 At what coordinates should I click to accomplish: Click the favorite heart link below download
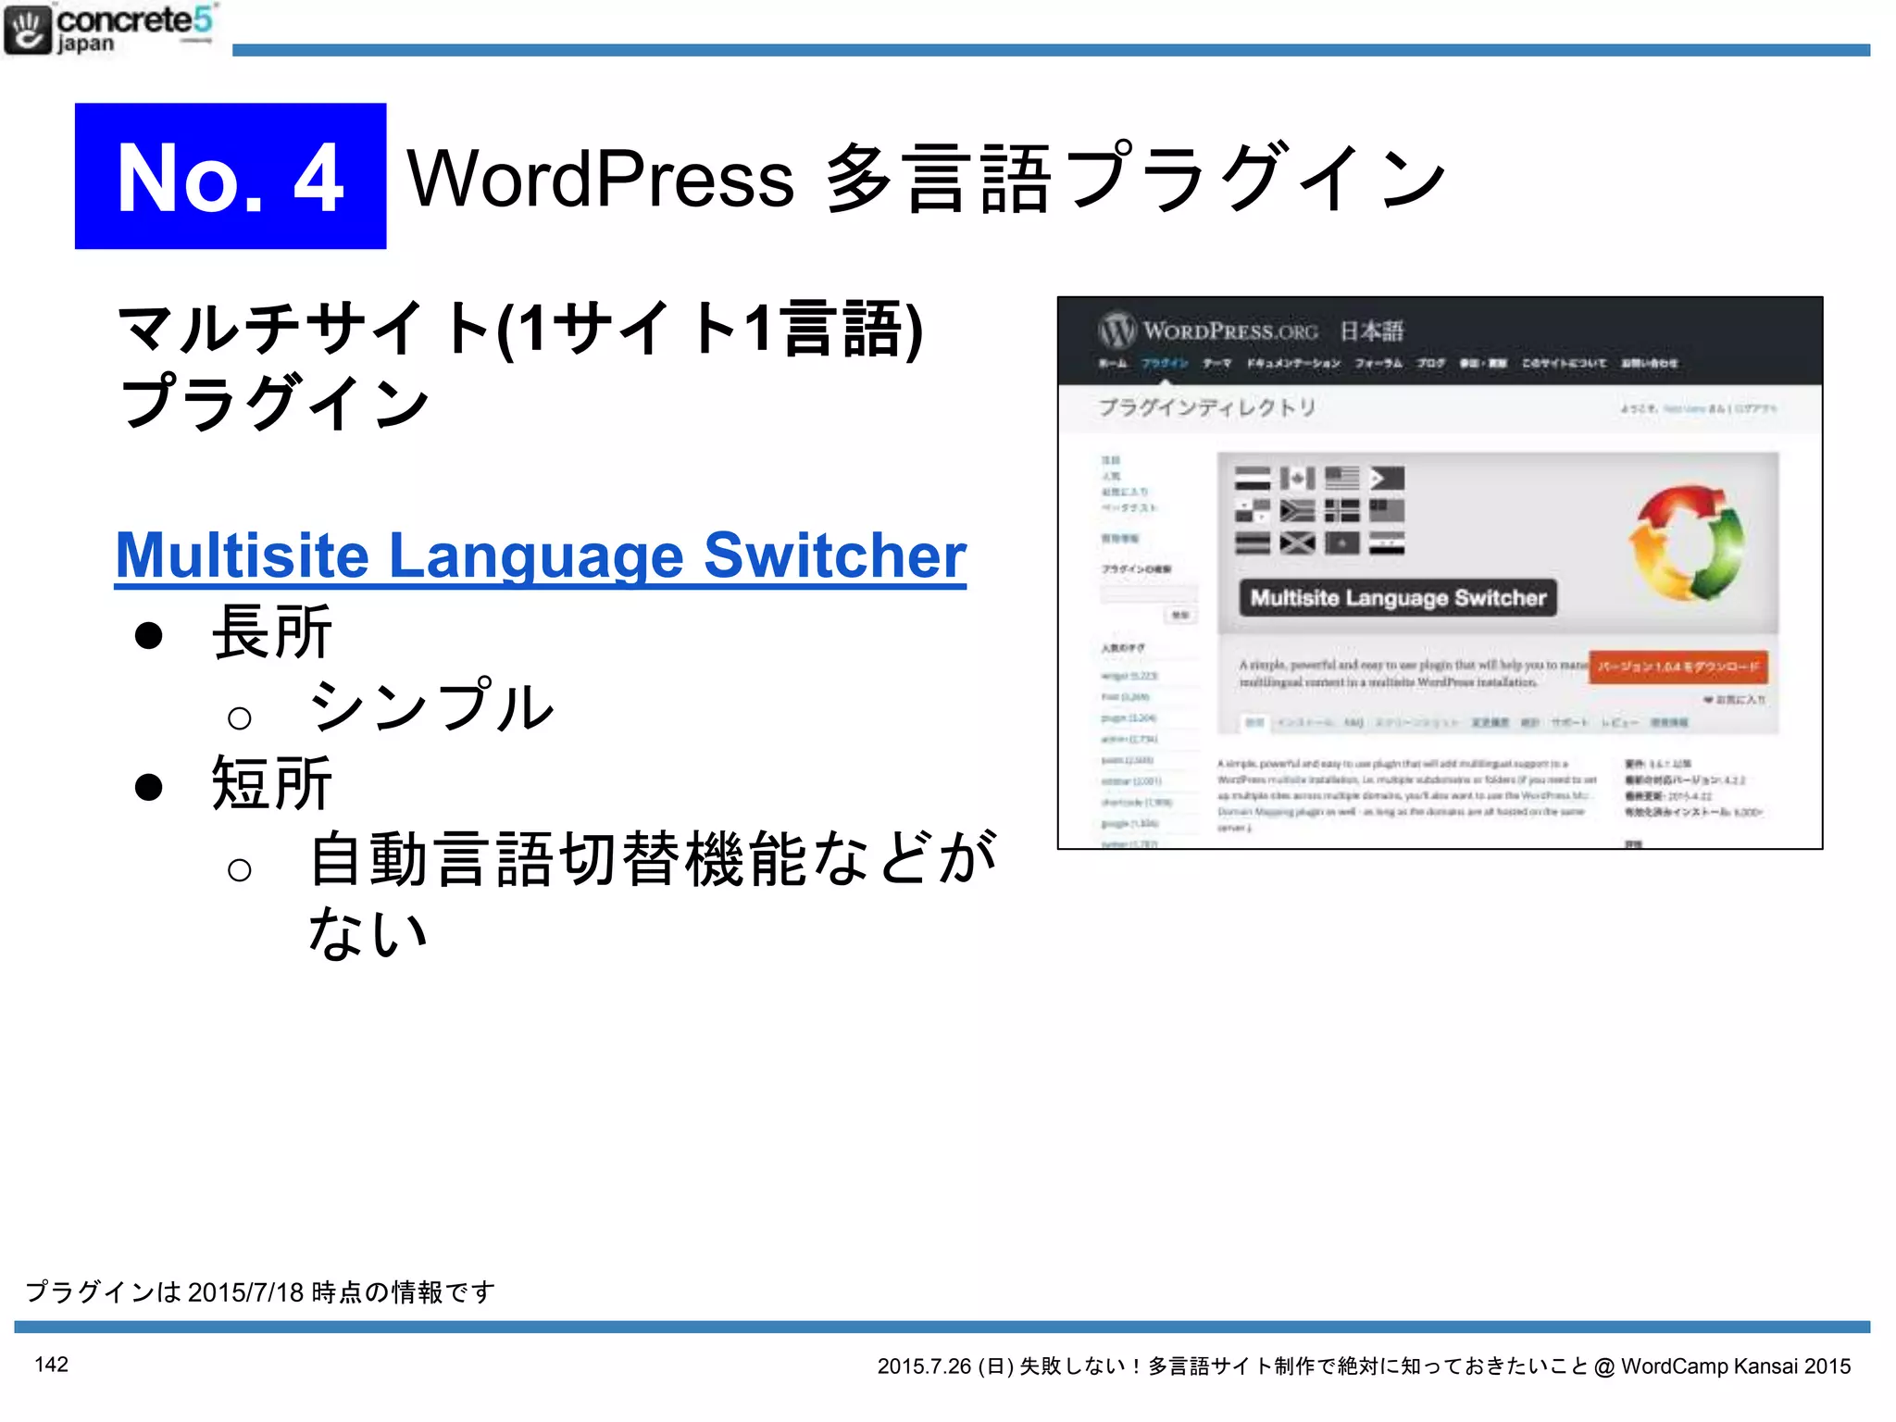1734,700
